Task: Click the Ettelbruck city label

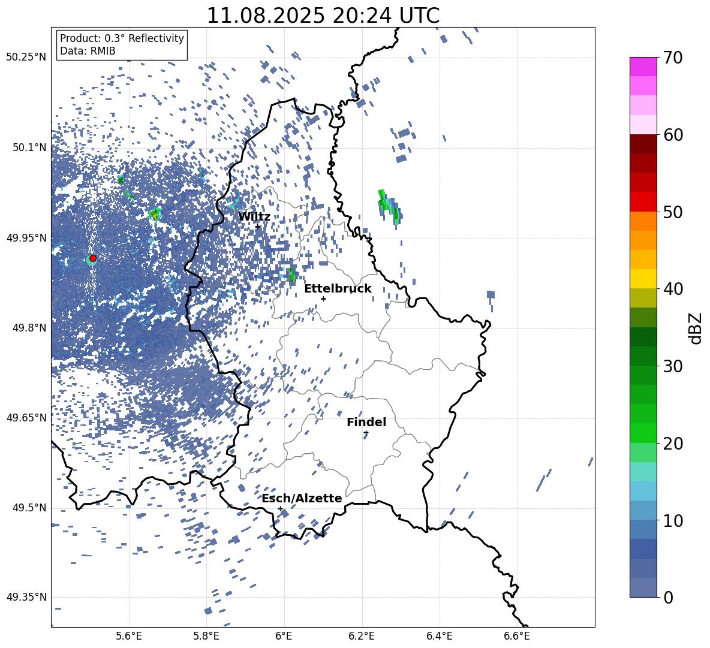Action: point(338,289)
